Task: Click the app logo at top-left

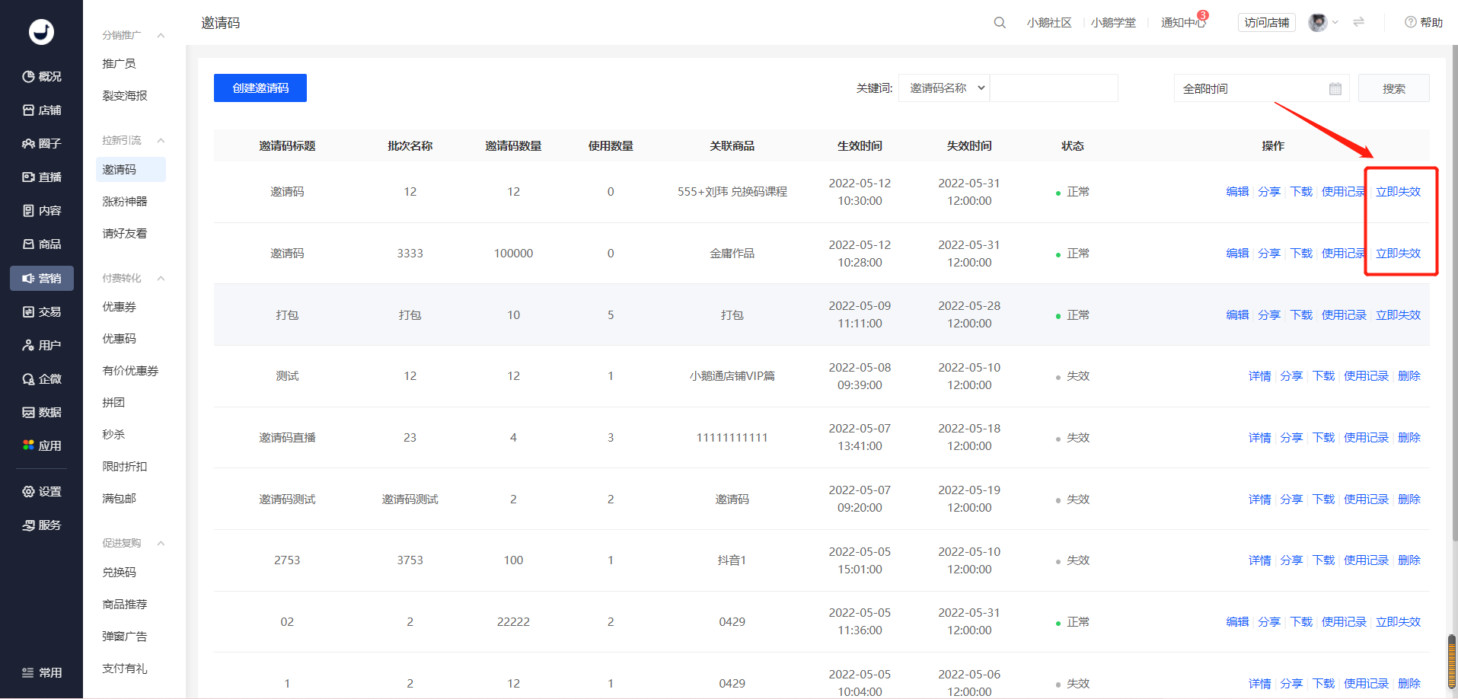Action: [x=41, y=31]
